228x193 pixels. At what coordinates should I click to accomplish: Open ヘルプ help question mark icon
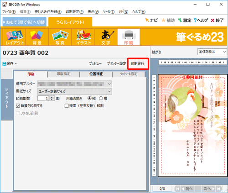195,20
